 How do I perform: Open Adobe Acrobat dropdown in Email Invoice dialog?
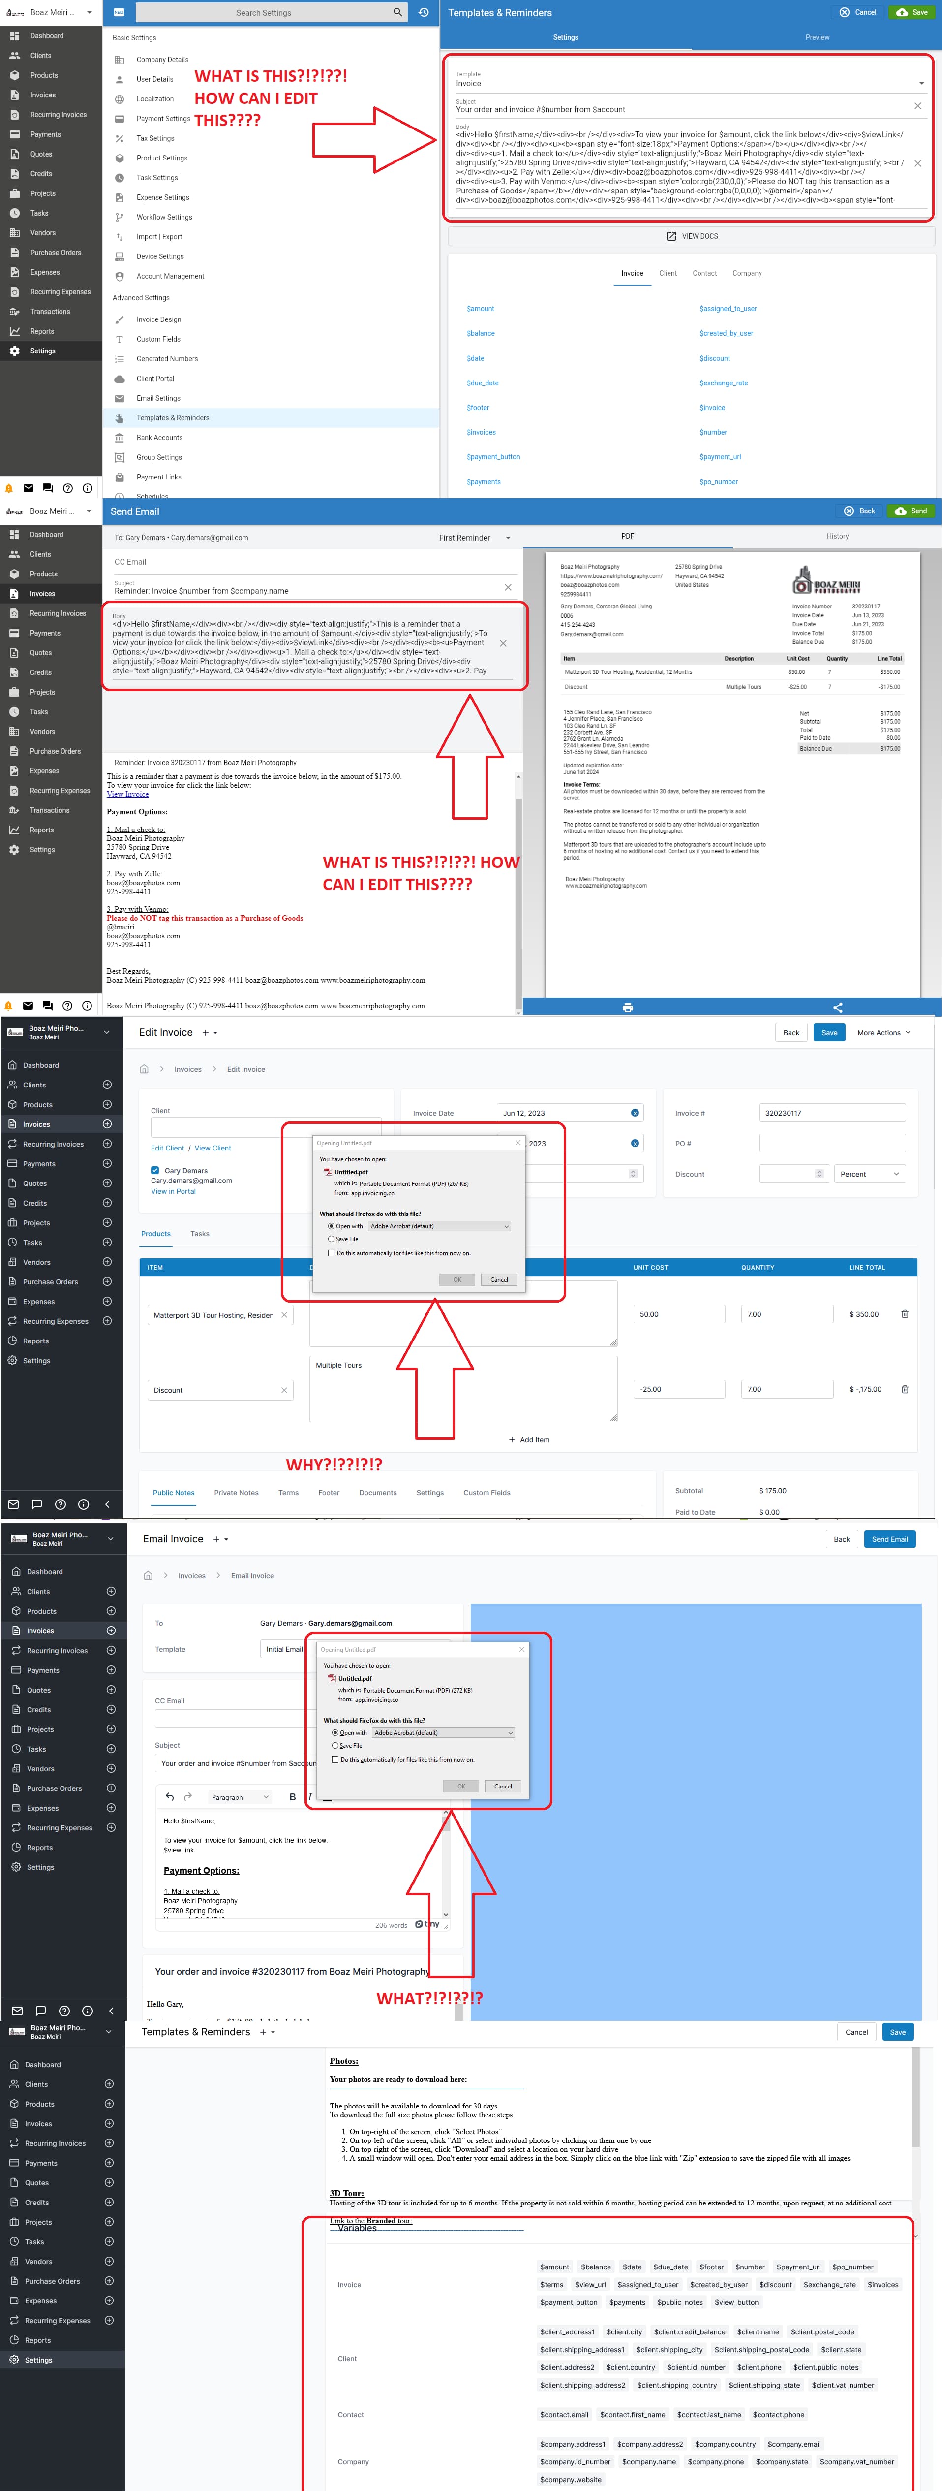pyautogui.click(x=444, y=1733)
